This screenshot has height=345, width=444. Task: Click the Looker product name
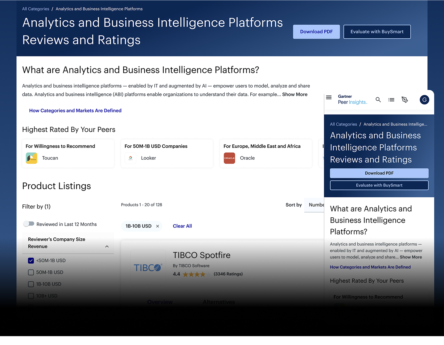coord(149,158)
